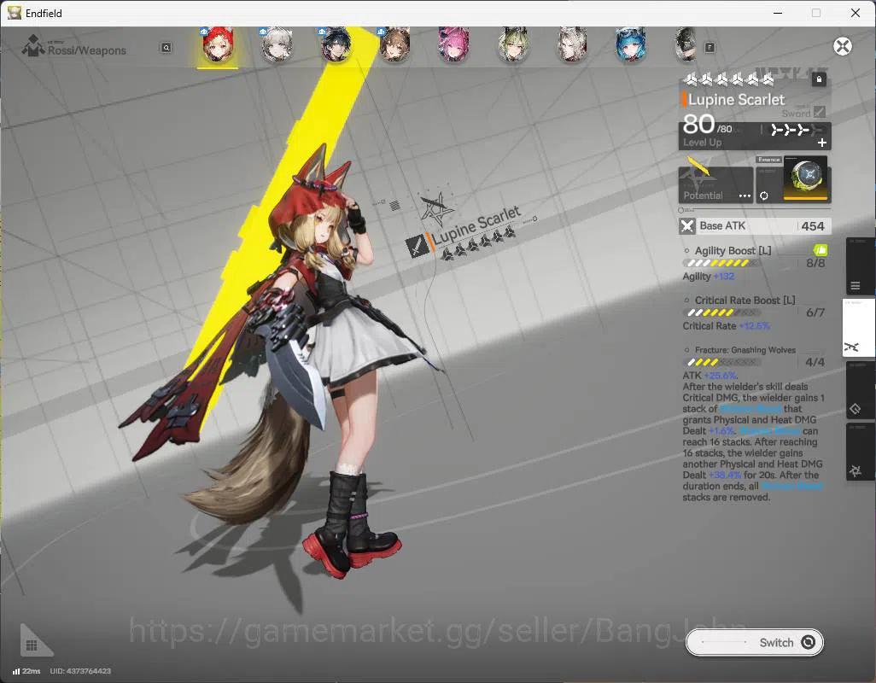Select the pink-haired character portrait
This screenshot has height=683, width=876.
click(x=453, y=44)
